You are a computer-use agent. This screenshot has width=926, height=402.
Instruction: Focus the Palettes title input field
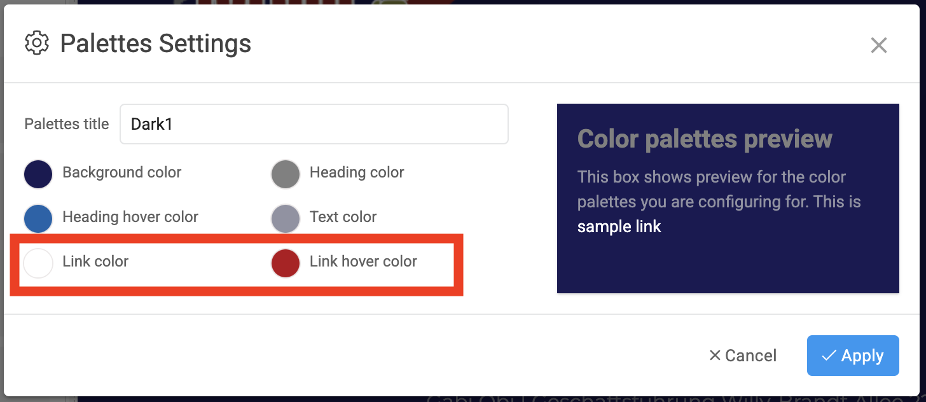point(314,124)
